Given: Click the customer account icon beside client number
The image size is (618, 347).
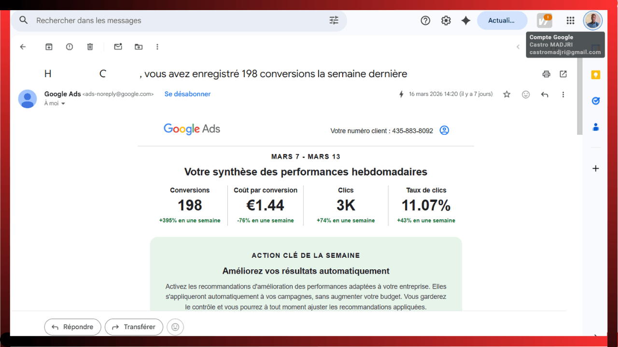Looking at the screenshot, I should pyautogui.click(x=444, y=130).
